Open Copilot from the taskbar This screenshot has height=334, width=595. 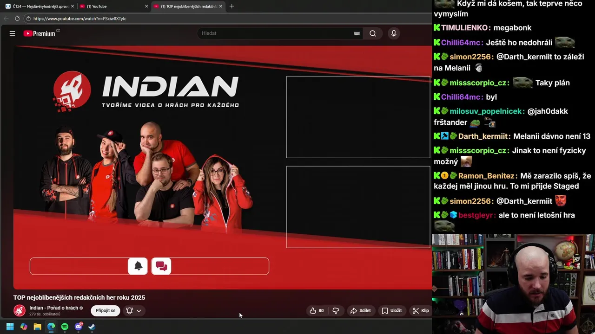tap(24, 327)
